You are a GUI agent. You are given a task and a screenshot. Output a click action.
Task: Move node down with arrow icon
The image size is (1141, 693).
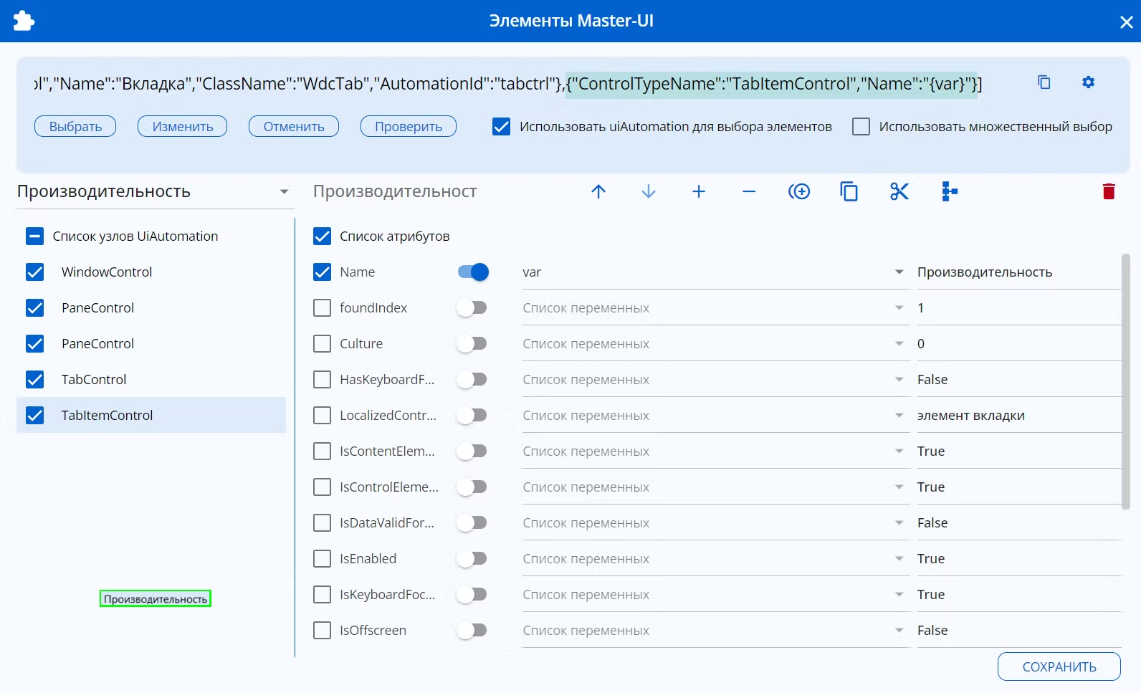[649, 191]
